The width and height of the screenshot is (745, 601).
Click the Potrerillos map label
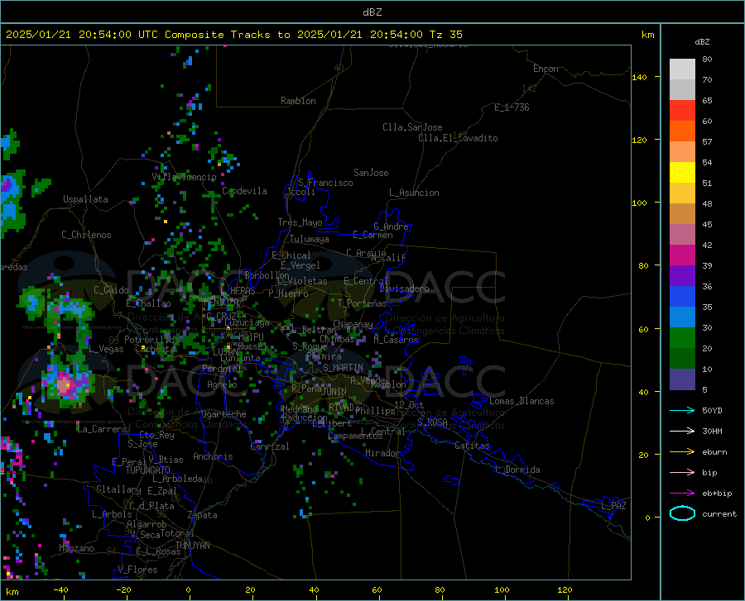click(151, 340)
